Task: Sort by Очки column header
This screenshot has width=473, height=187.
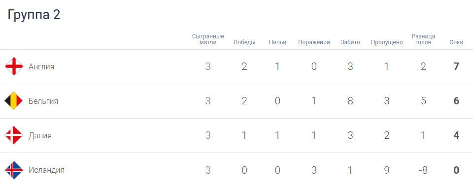Action: click(456, 42)
